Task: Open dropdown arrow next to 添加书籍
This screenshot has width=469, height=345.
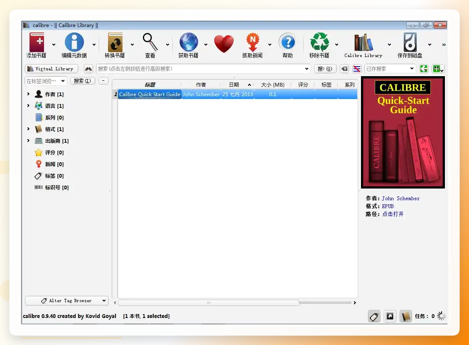Action: point(54,45)
